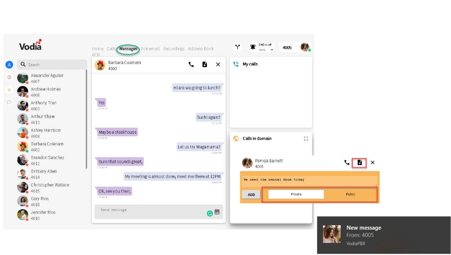Click Barbara Colenam's avatar in chat header
Image resolution: width=451 pixels, height=255 pixels.
point(100,65)
